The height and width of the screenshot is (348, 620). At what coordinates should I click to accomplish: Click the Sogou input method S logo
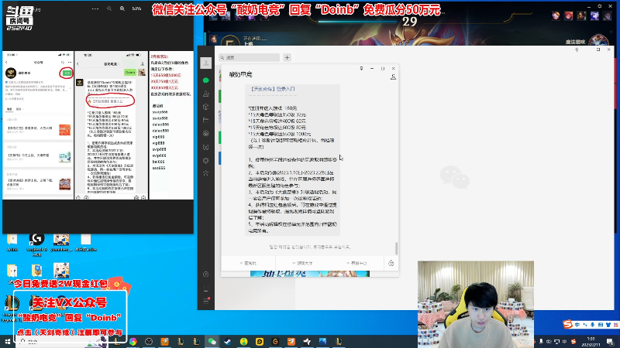568,324
